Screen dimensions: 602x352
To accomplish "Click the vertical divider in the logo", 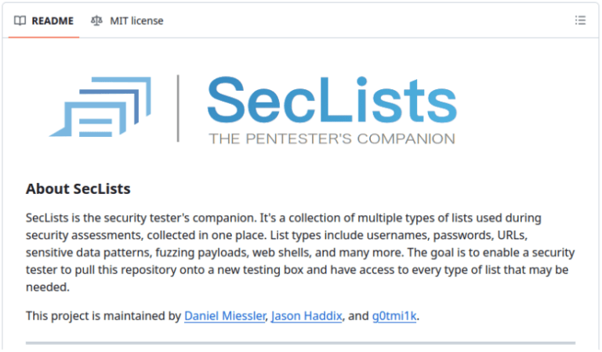I will [178, 108].
